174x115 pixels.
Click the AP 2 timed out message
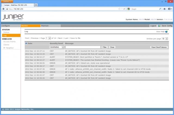[87, 63]
